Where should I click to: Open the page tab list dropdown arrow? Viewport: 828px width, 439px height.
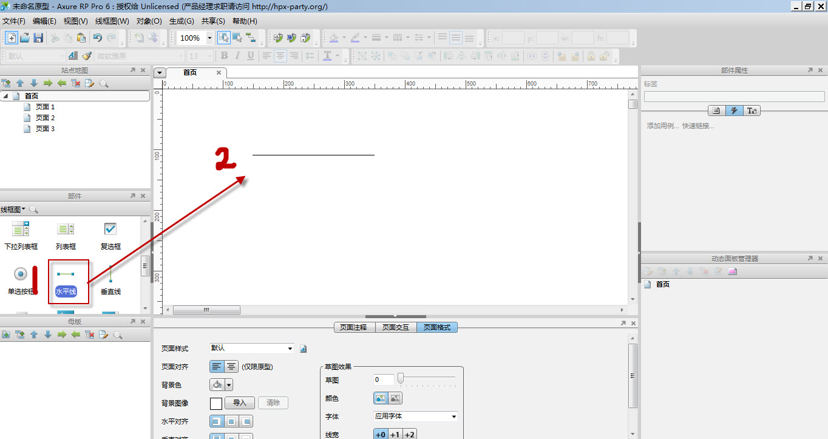pos(160,72)
